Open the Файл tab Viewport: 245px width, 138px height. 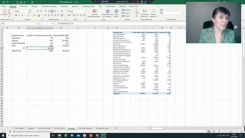pyautogui.click(x=4, y=6)
